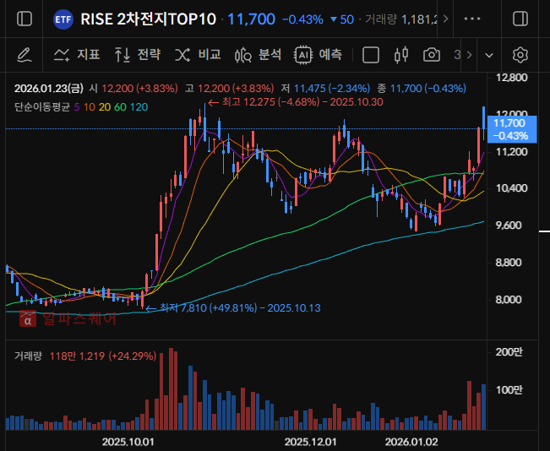This screenshot has width=550, height=451.
Task: Click the 종 11,700 close price value
Action: click(x=422, y=89)
